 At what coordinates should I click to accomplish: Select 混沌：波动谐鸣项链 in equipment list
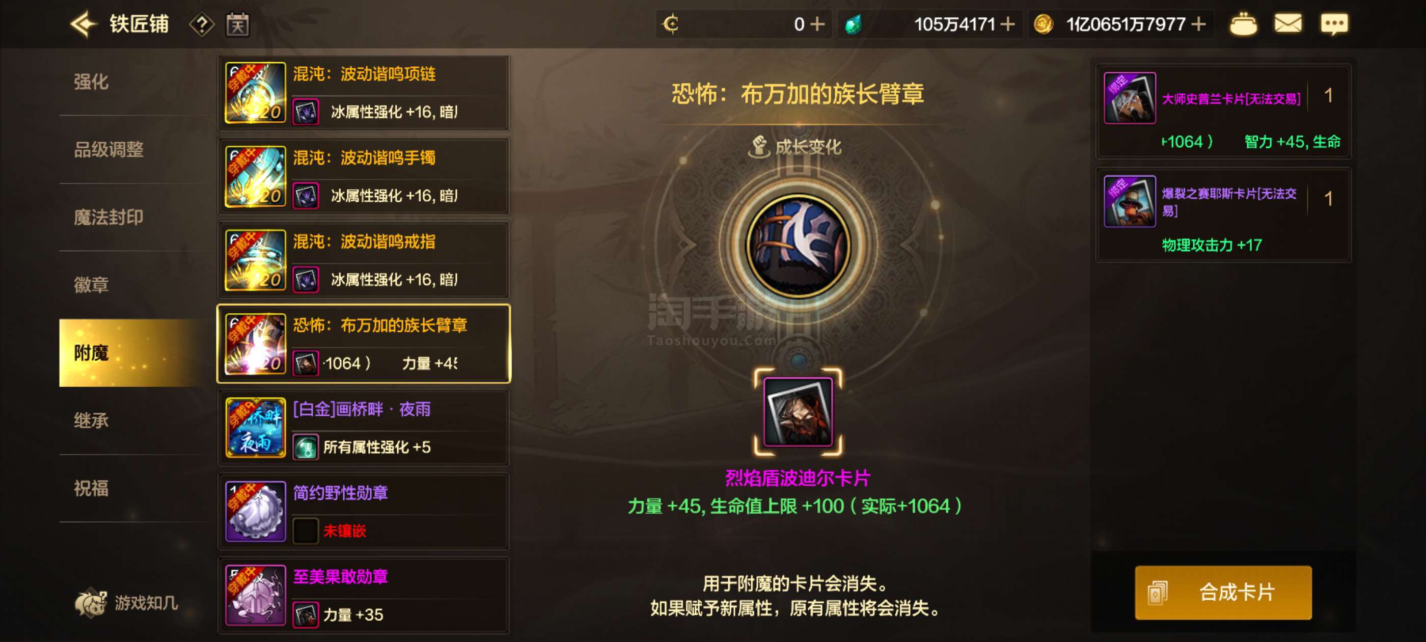[x=364, y=93]
